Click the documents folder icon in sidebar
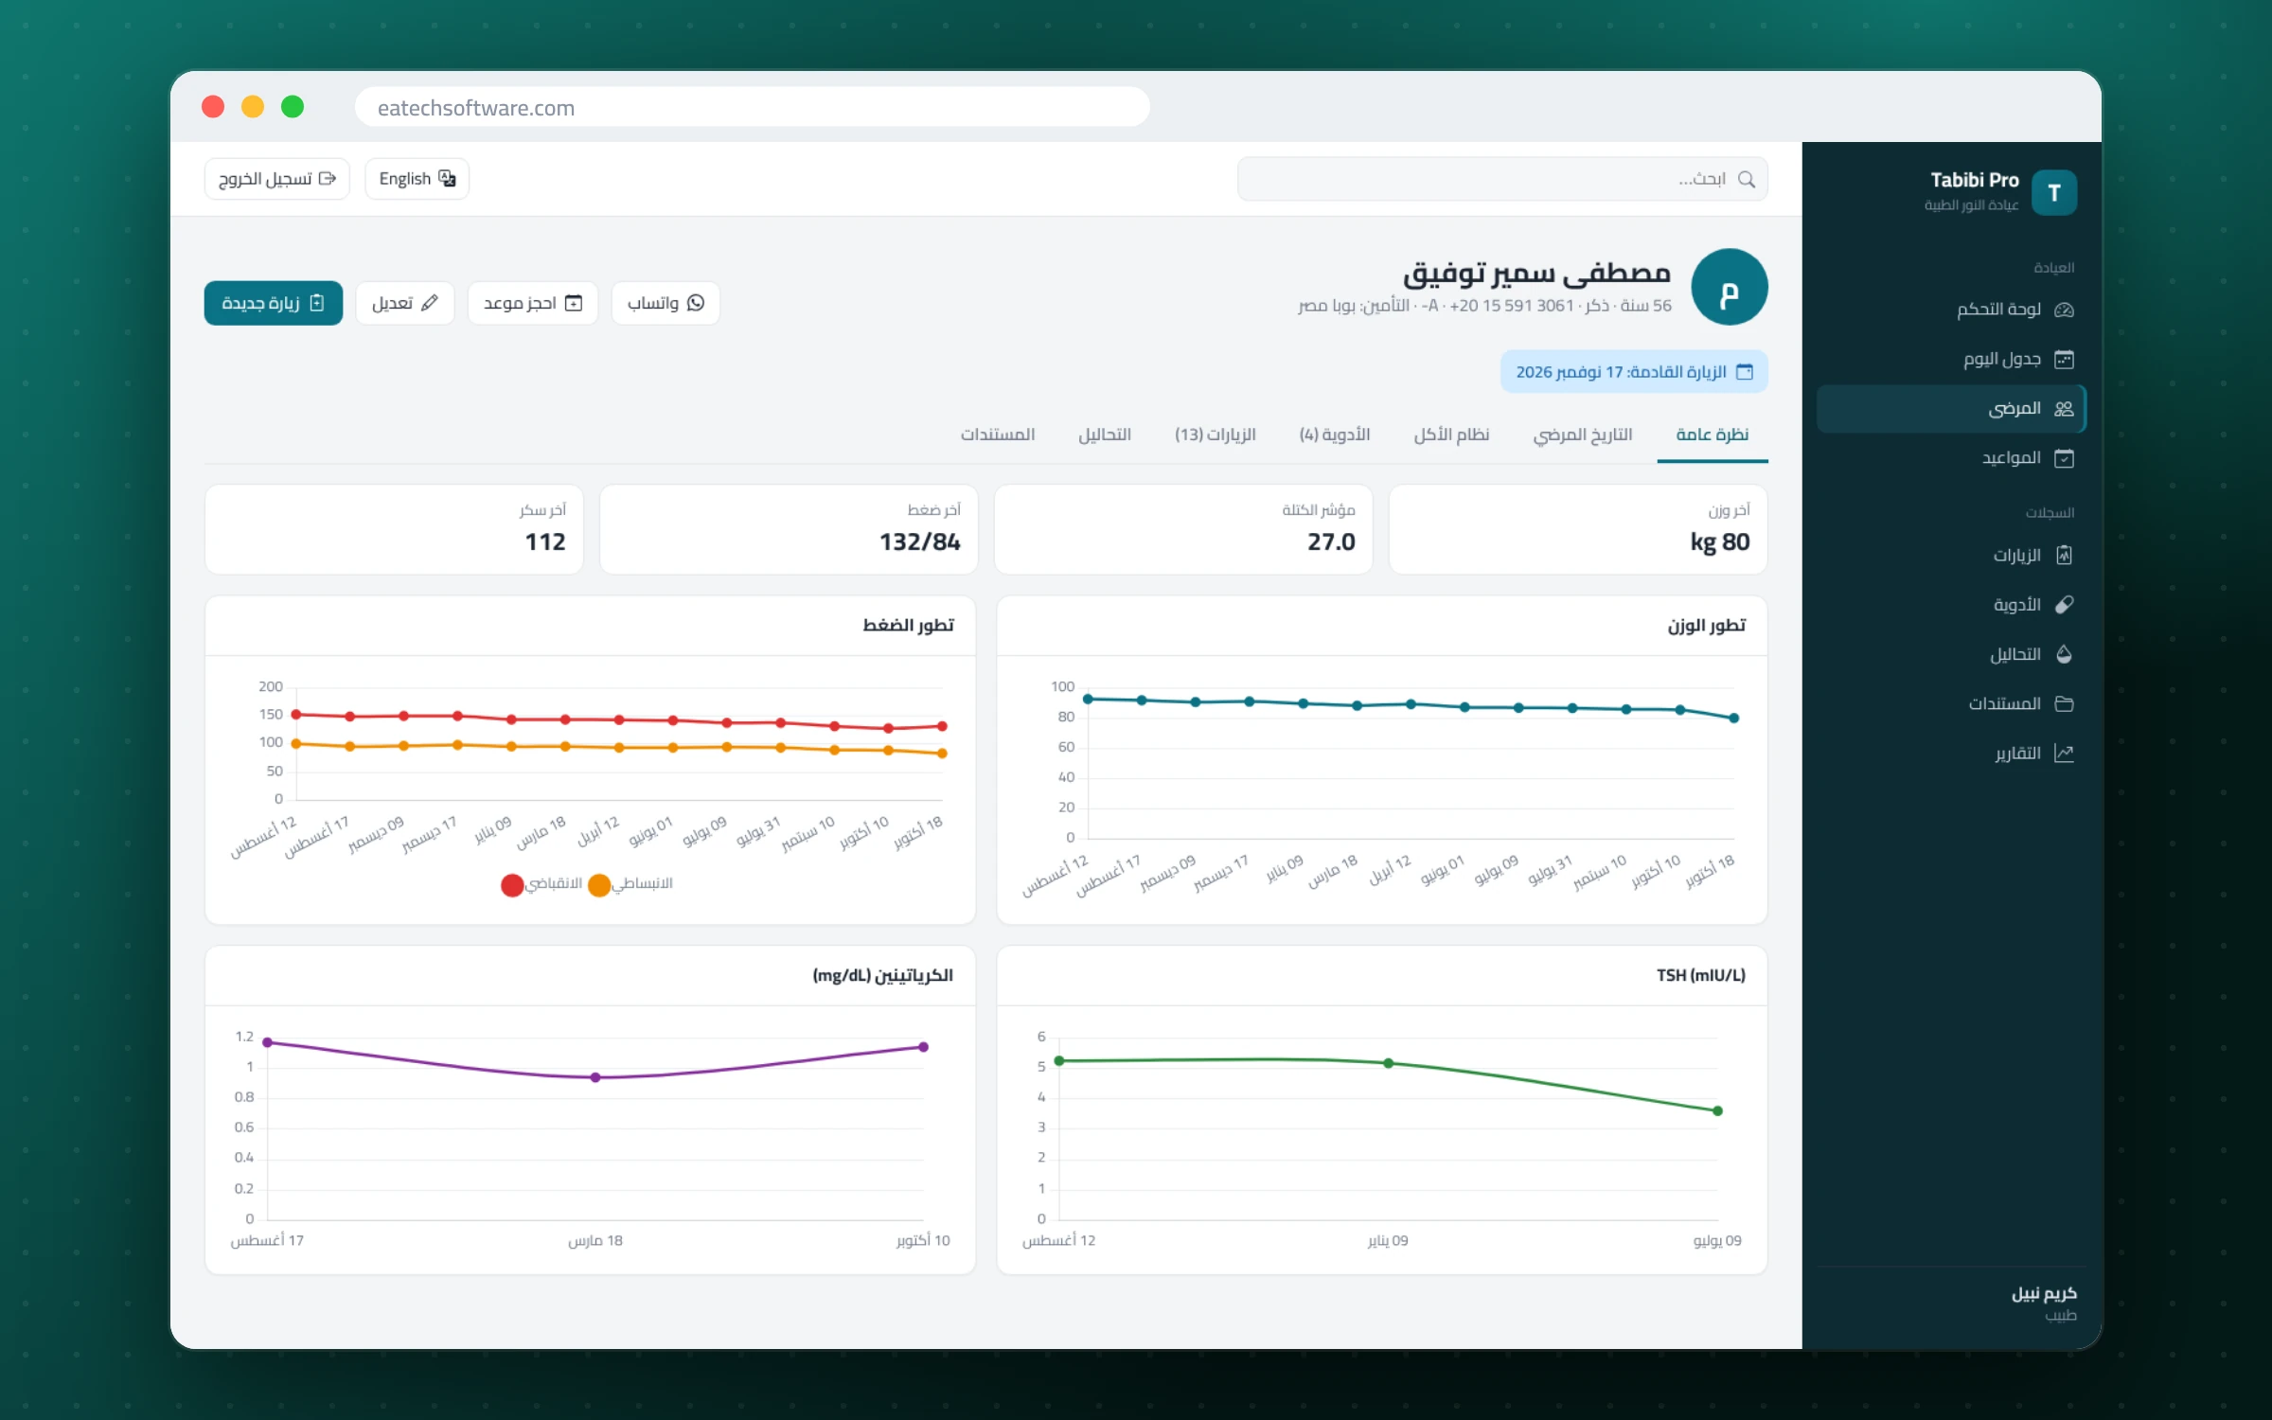Viewport: 2272px width, 1420px height. (2064, 703)
